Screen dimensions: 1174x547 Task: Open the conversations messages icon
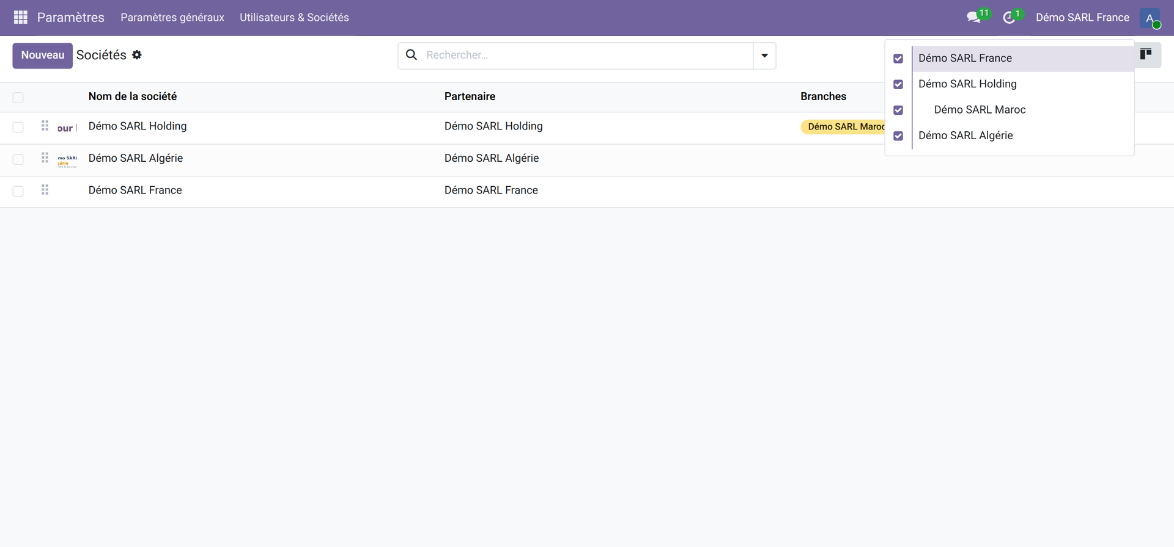tap(974, 17)
